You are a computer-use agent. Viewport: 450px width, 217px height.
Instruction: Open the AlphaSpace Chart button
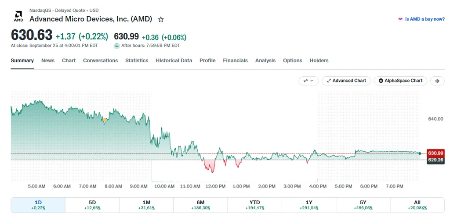(x=400, y=81)
